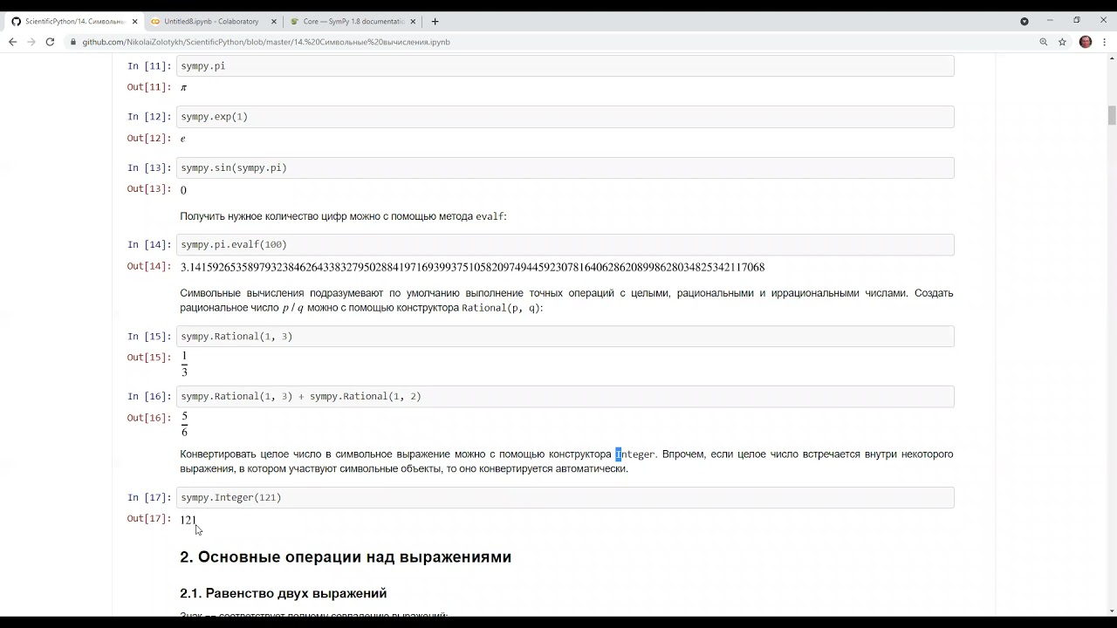Open the zoom magnifier in address bar

coord(1043,42)
